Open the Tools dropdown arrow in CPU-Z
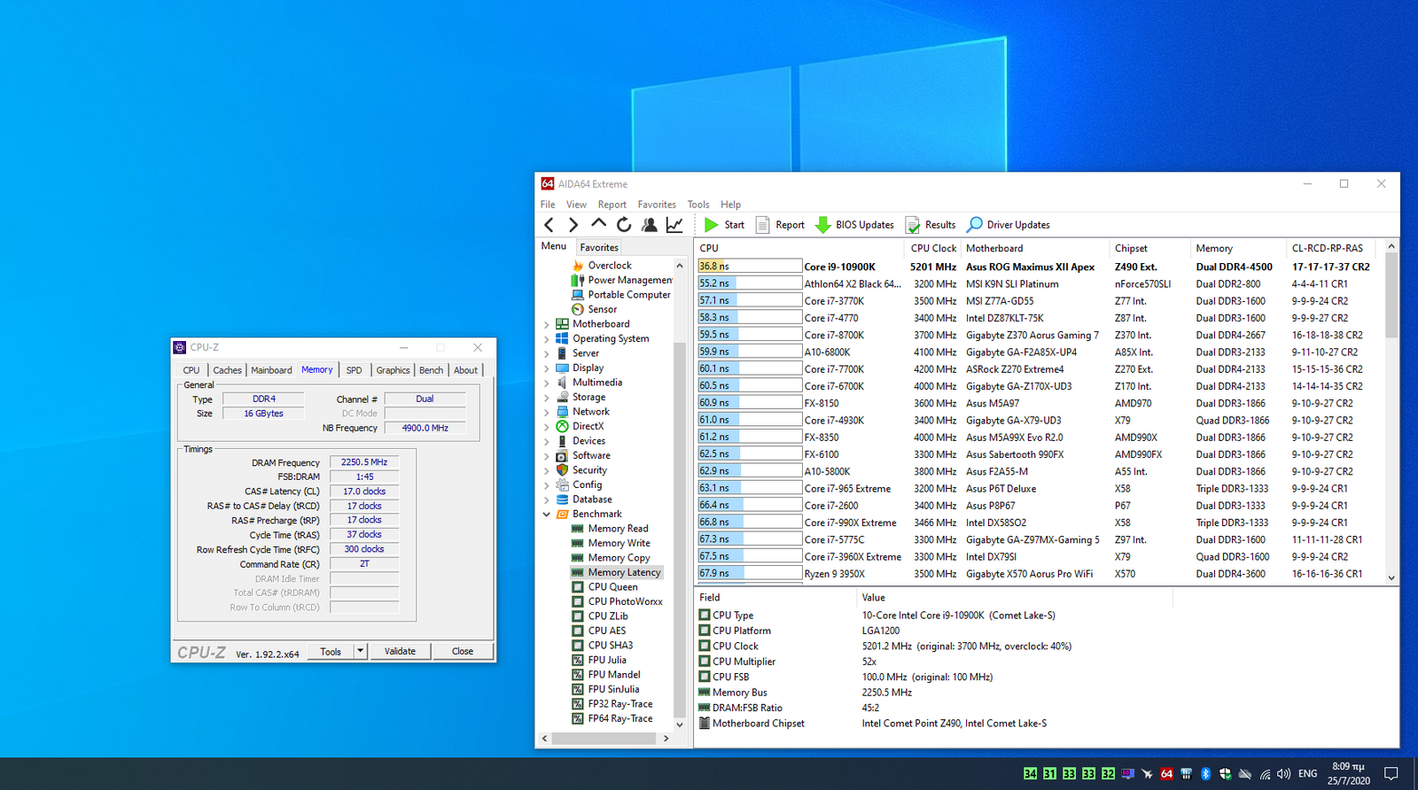The width and height of the screenshot is (1418, 790). tap(360, 651)
